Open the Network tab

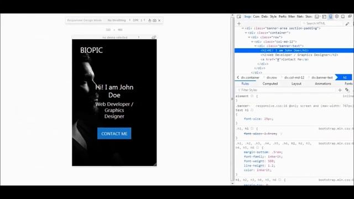click(300, 17)
